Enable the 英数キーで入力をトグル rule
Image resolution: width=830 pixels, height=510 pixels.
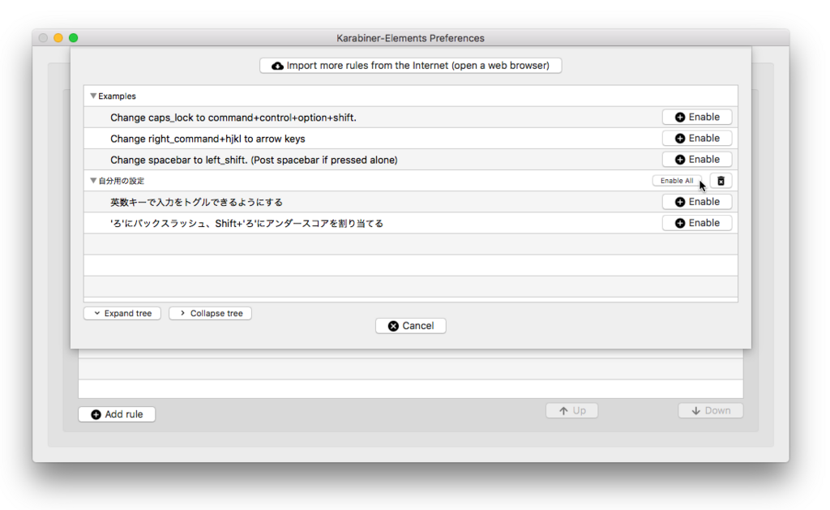click(x=696, y=202)
